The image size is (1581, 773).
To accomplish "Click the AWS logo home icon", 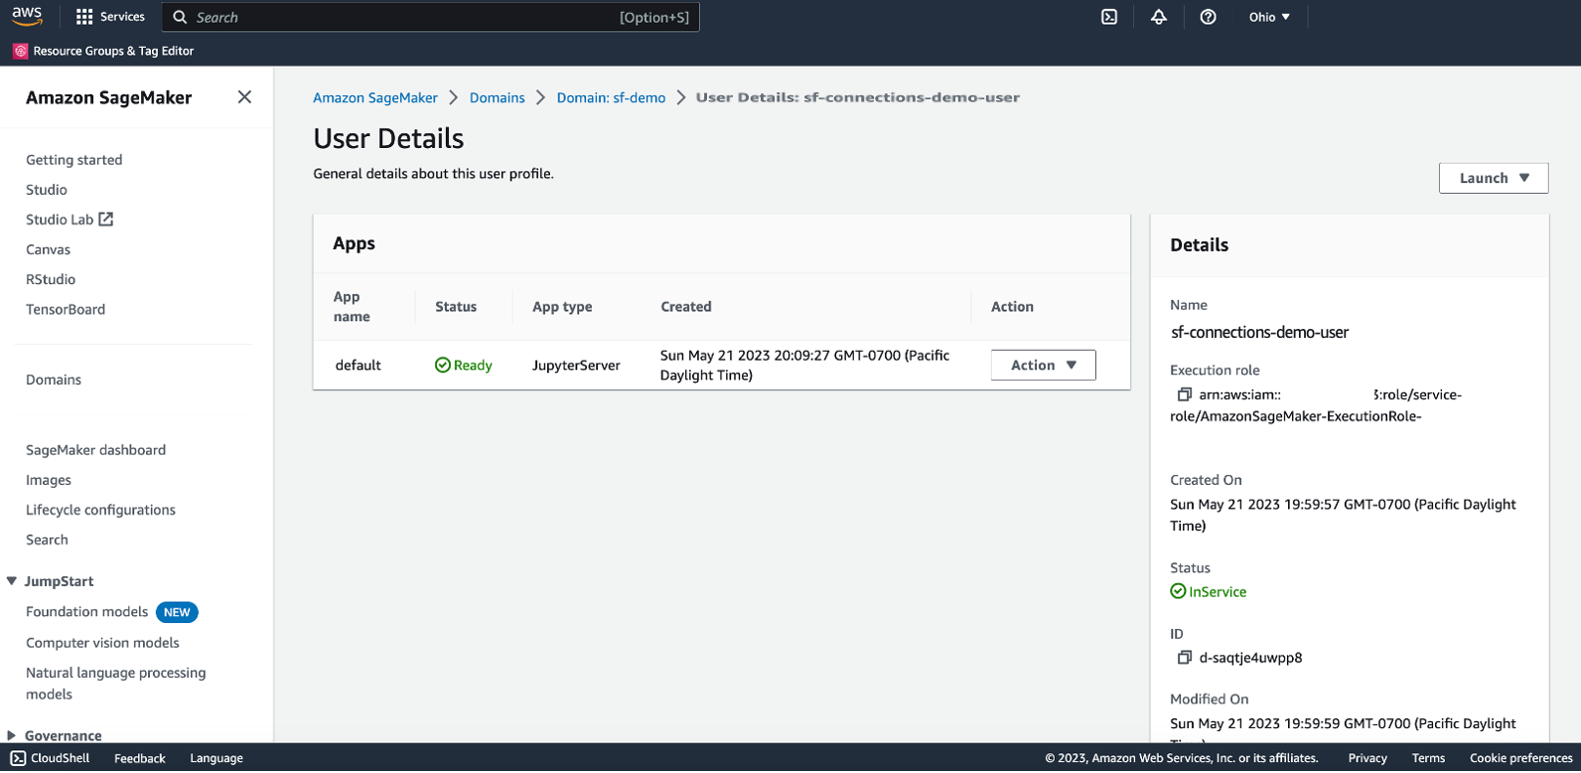I will click(27, 17).
